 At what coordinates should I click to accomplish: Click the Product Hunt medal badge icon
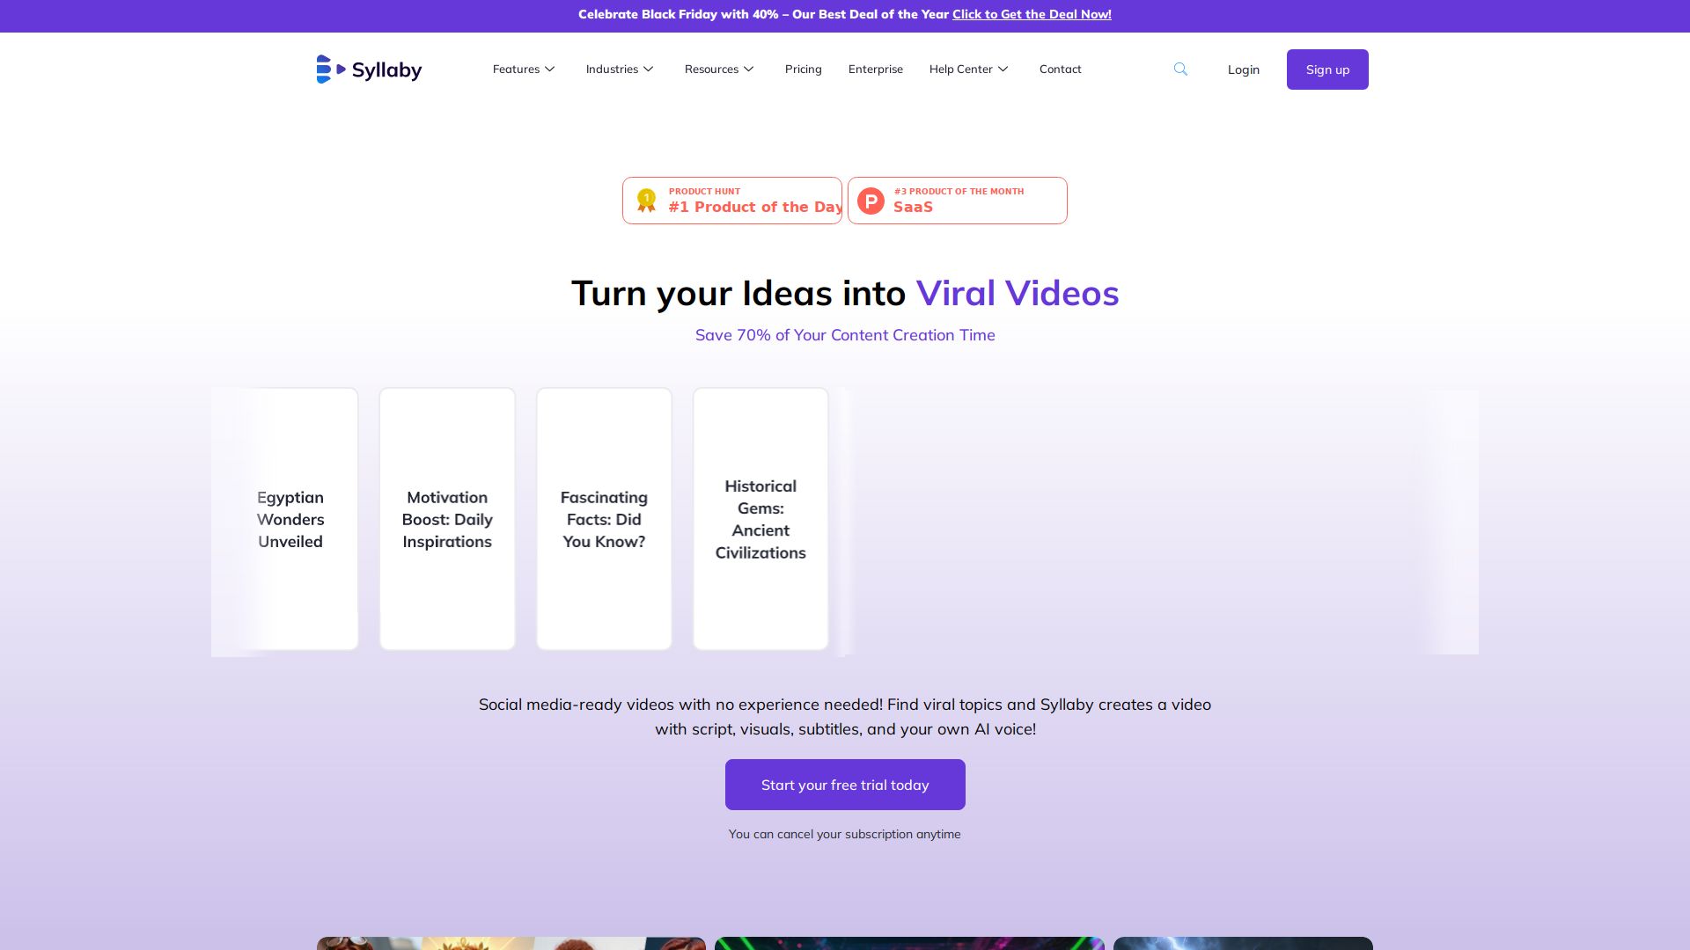pos(646,201)
